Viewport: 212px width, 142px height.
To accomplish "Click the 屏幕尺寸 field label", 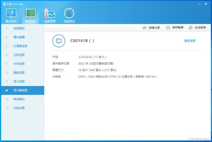I will tap(58, 70).
